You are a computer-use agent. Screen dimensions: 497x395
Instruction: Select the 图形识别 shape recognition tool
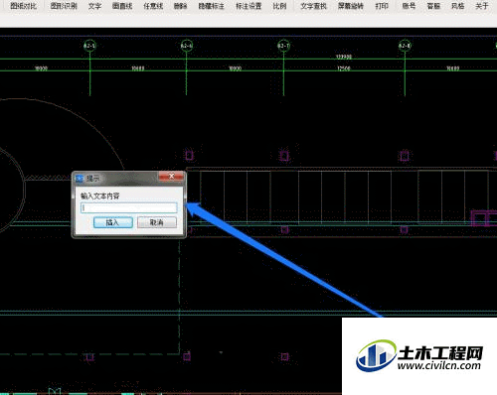point(64,6)
